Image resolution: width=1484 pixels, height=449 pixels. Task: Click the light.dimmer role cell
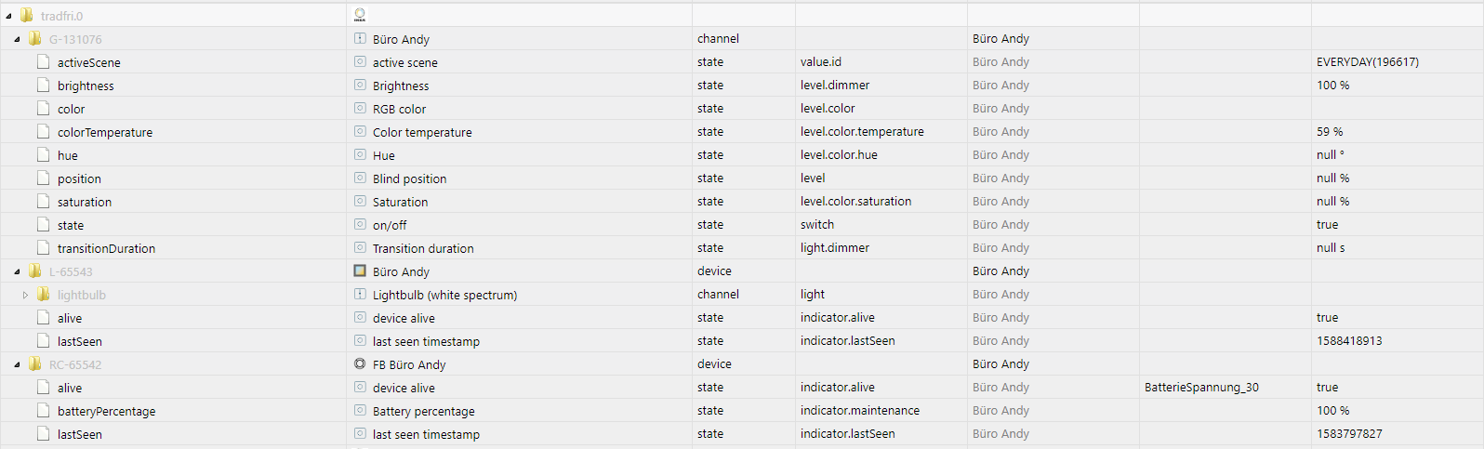(835, 248)
